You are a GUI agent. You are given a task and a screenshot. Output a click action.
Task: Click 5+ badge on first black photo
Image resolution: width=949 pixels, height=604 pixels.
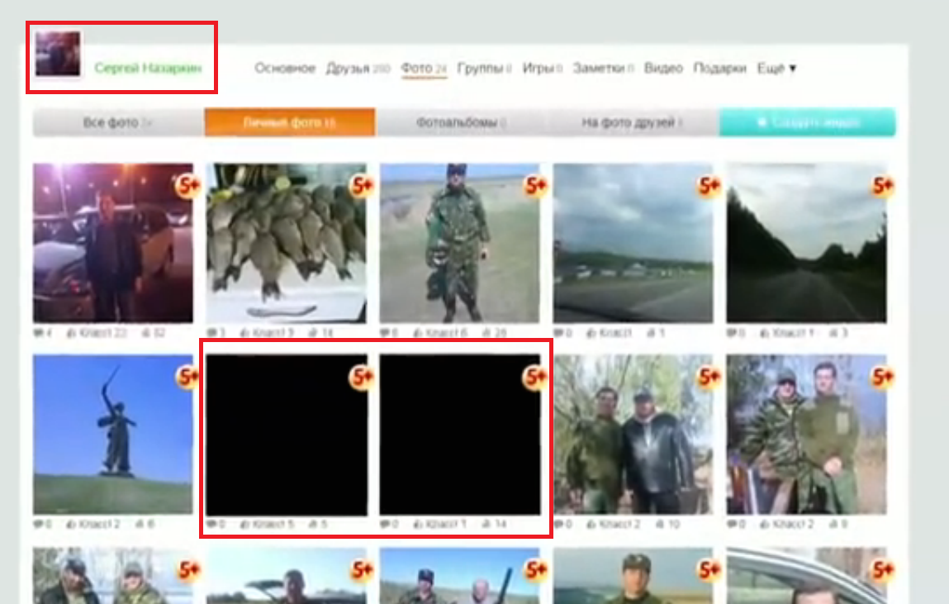[361, 377]
